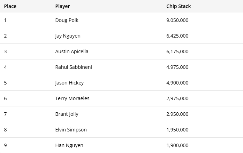Click Brant Jolly's name

(67, 114)
